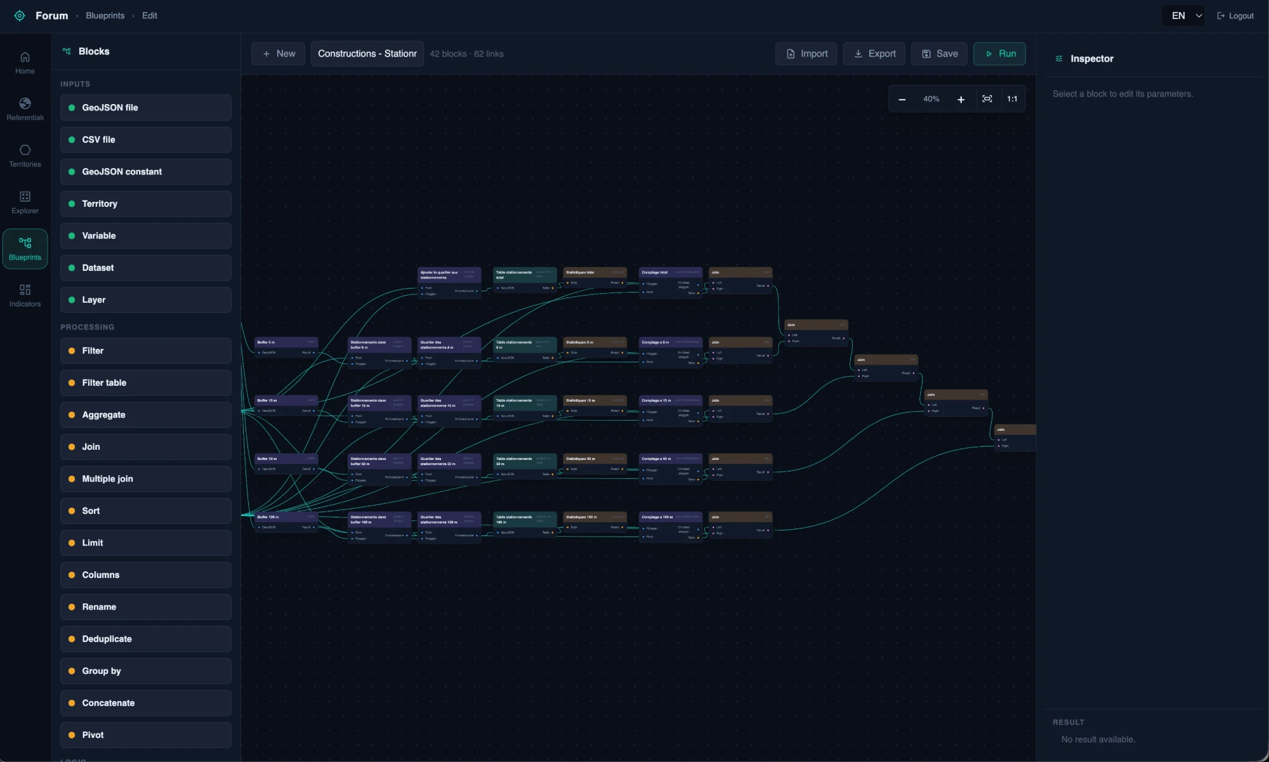
Task: Open the Explorer section
Action: coord(25,203)
